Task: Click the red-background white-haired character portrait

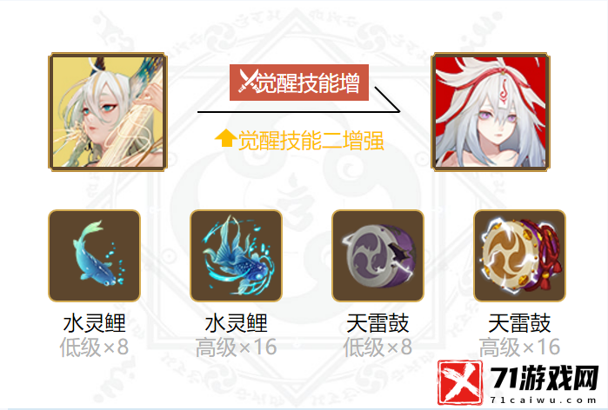Action: (x=491, y=112)
